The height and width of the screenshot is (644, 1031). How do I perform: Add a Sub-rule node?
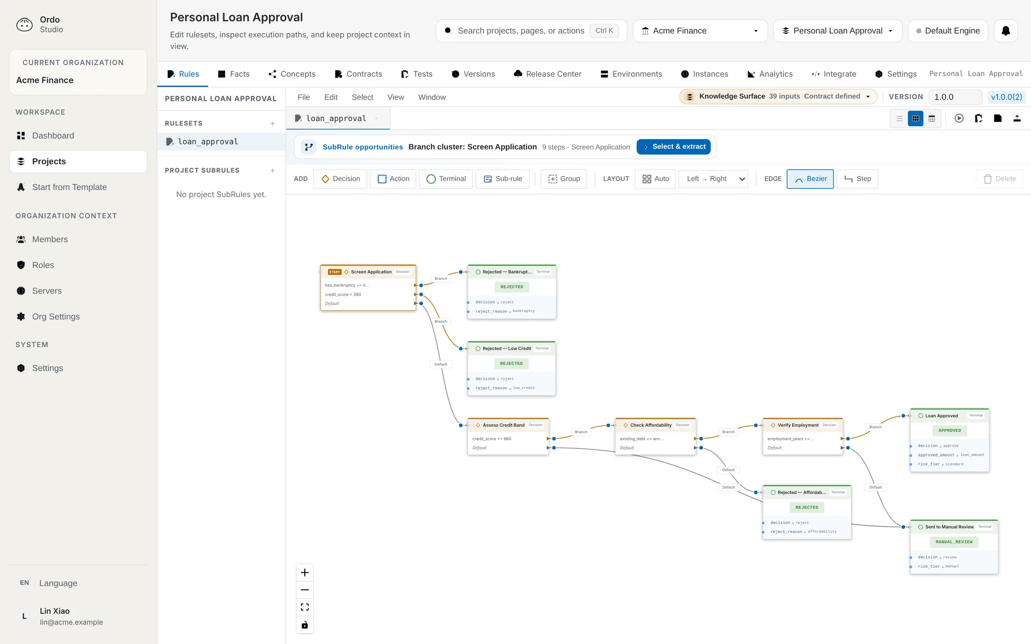click(x=503, y=179)
